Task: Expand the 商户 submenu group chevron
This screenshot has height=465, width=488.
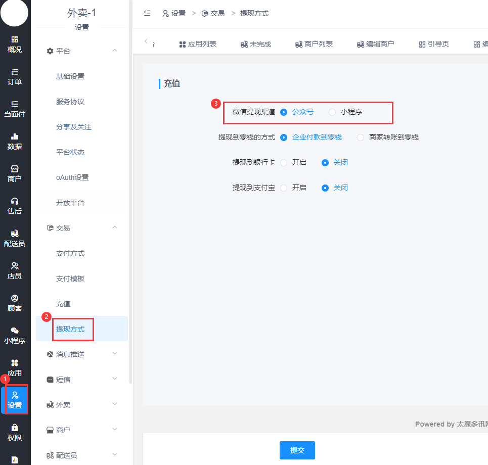Action: coord(115,429)
